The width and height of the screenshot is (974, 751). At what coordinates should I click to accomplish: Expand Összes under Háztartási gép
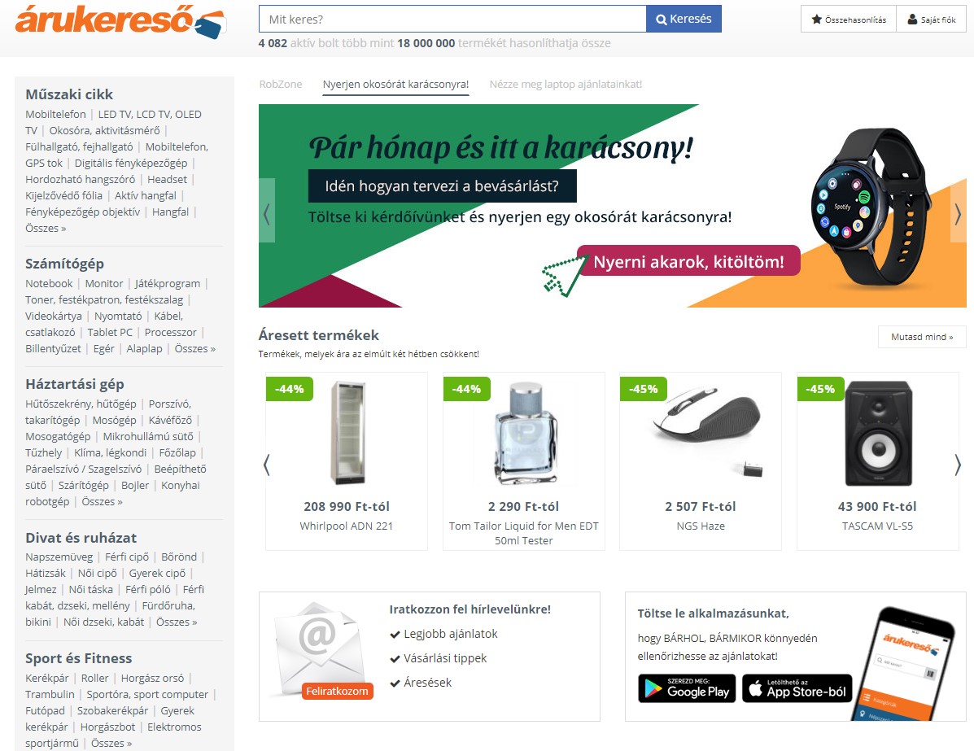coord(102,501)
